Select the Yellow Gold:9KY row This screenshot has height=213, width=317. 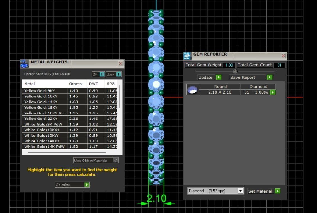click(x=69, y=91)
